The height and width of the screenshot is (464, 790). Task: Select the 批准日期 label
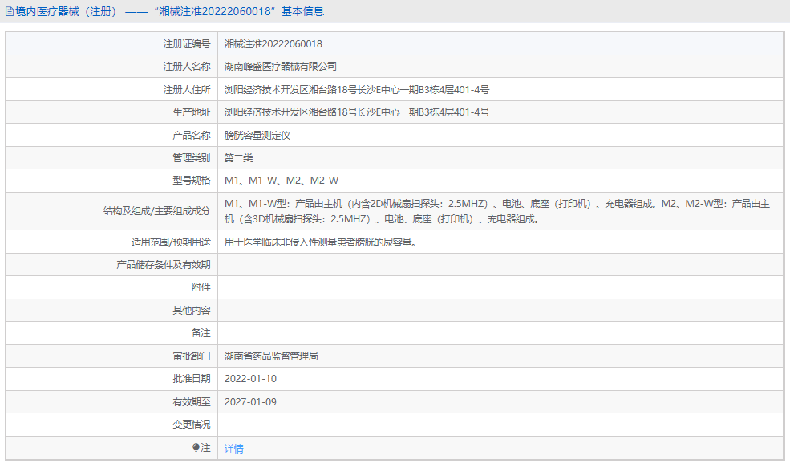192,379
